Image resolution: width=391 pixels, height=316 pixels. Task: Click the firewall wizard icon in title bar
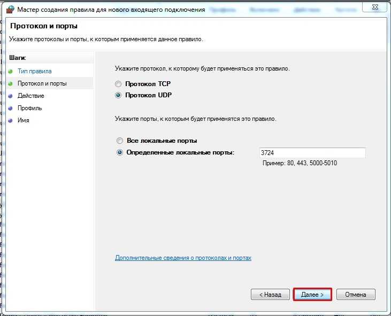tap(11, 10)
